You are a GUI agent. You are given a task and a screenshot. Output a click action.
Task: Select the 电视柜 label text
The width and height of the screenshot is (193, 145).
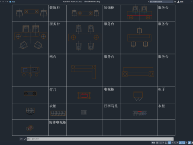pyautogui.click(x=109, y=89)
